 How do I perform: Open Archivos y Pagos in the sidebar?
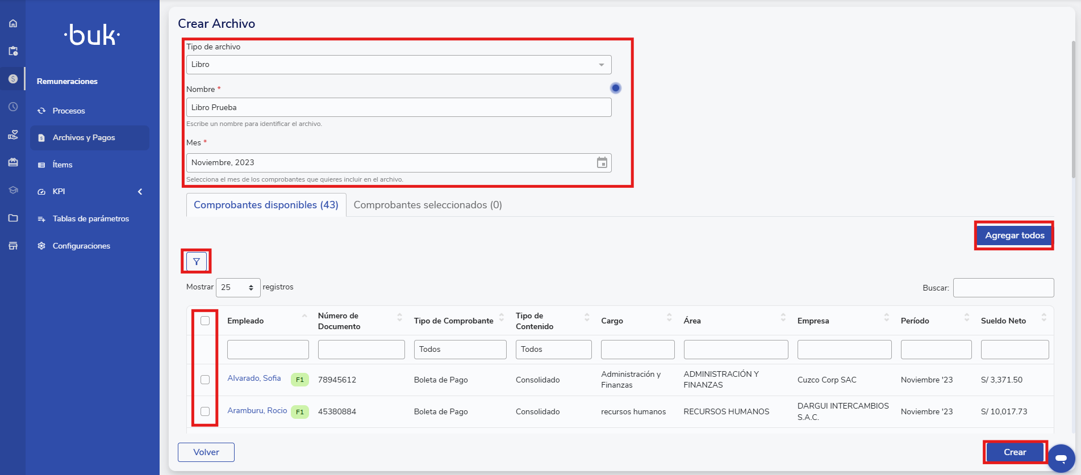pos(84,138)
